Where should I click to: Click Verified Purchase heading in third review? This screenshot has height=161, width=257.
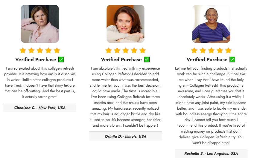click(207, 59)
